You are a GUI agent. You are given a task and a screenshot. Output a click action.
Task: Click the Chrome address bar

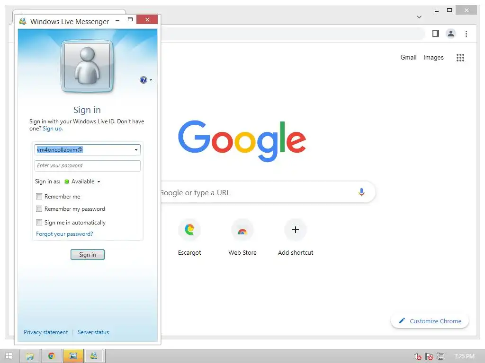(292, 34)
